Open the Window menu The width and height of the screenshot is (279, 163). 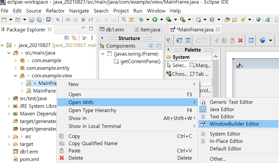click(156, 11)
